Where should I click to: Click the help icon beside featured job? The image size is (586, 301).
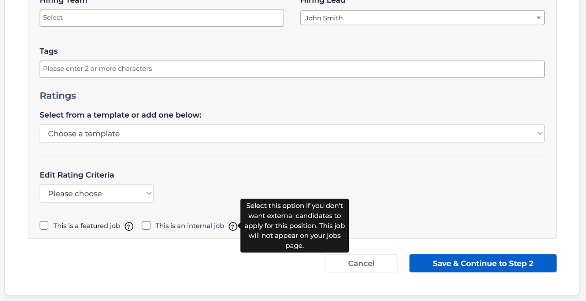129,226
